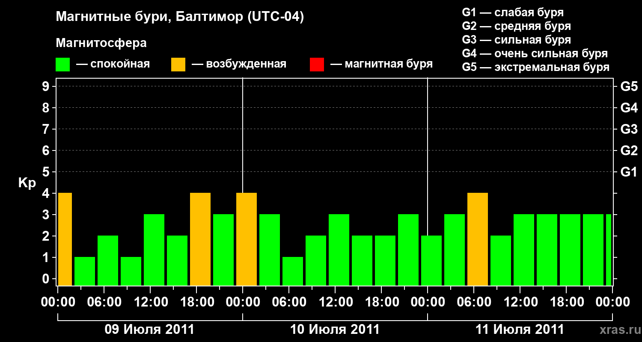The image size is (642, 342).
Task: Click legend line 'G1 — слабая буря'
Action: [x=513, y=12]
